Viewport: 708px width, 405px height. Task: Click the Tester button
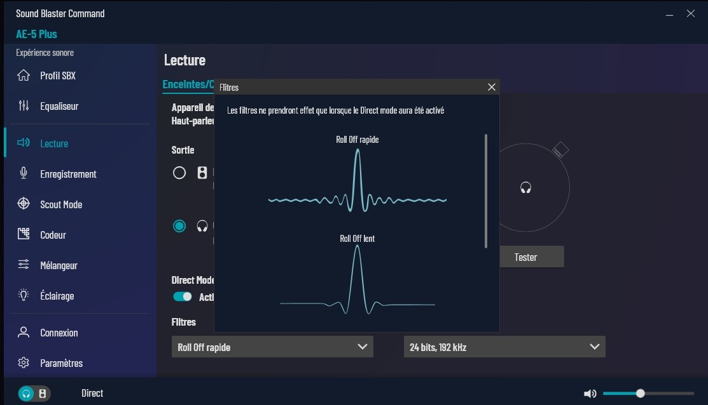pos(531,257)
